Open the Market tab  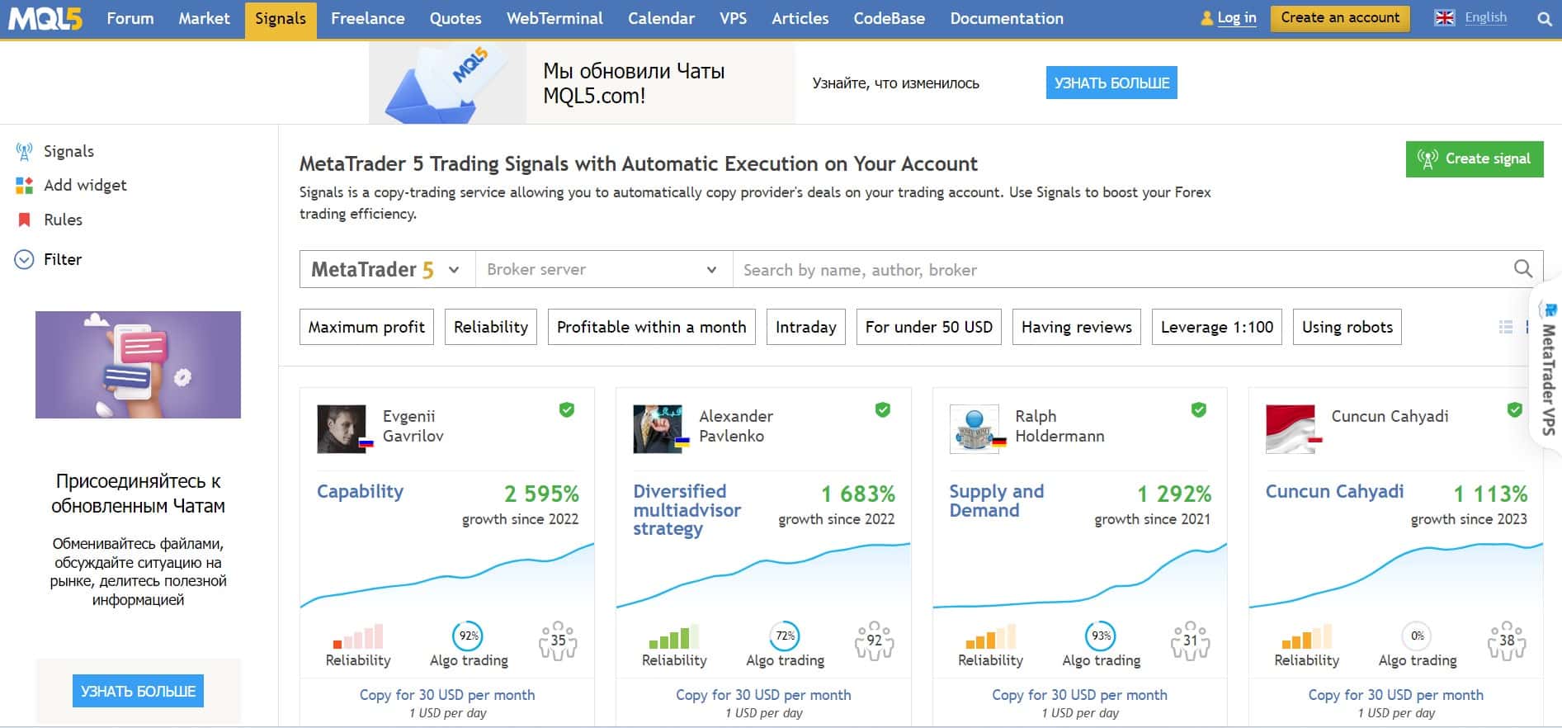coord(204,18)
